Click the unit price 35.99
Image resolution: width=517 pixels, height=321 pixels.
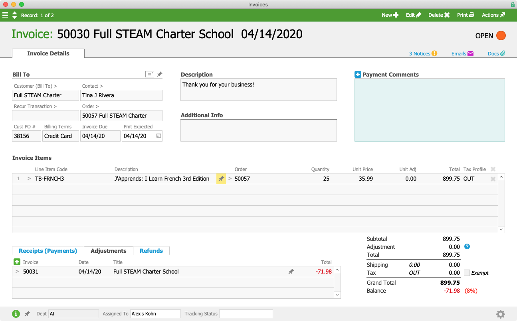pyautogui.click(x=366, y=179)
